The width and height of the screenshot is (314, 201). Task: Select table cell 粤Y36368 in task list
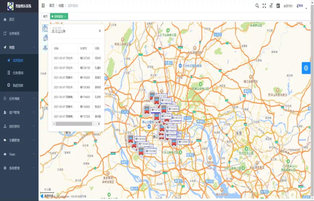(85, 87)
